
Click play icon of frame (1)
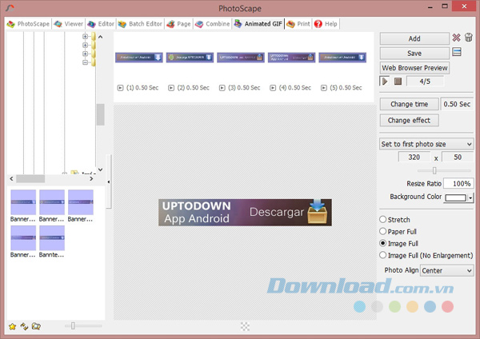(x=120, y=88)
